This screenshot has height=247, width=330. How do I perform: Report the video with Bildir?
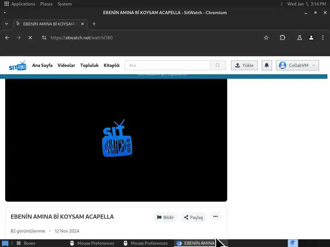point(166,217)
